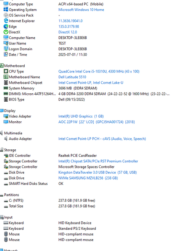Click the System Memory RAM icon
The height and width of the screenshot is (251, 184).
6,88
